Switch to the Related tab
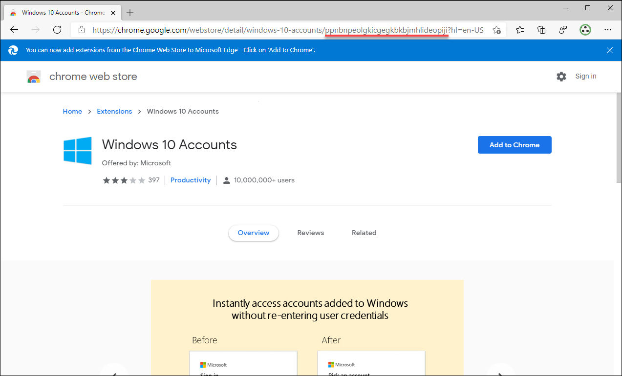The height and width of the screenshot is (376, 622). (364, 233)
